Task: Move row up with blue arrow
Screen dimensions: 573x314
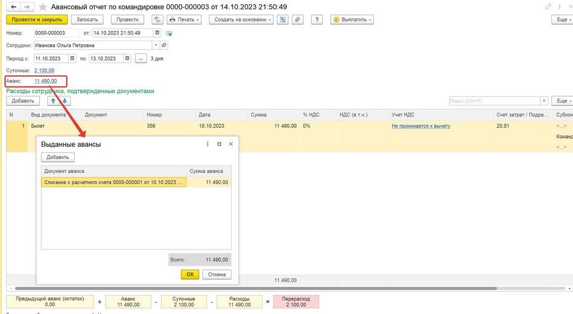Action: 54,101
